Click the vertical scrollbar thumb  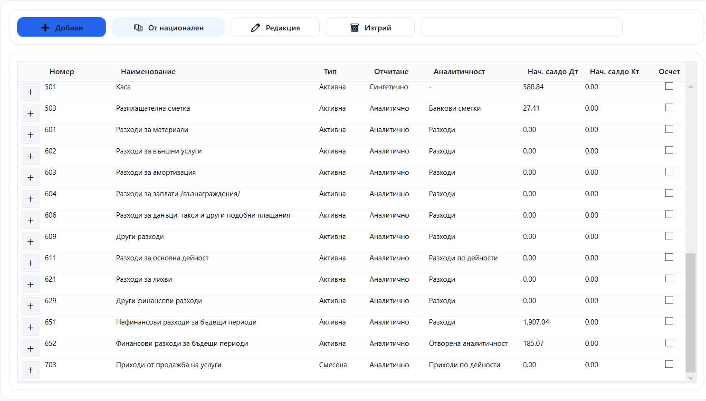point(691,313)
